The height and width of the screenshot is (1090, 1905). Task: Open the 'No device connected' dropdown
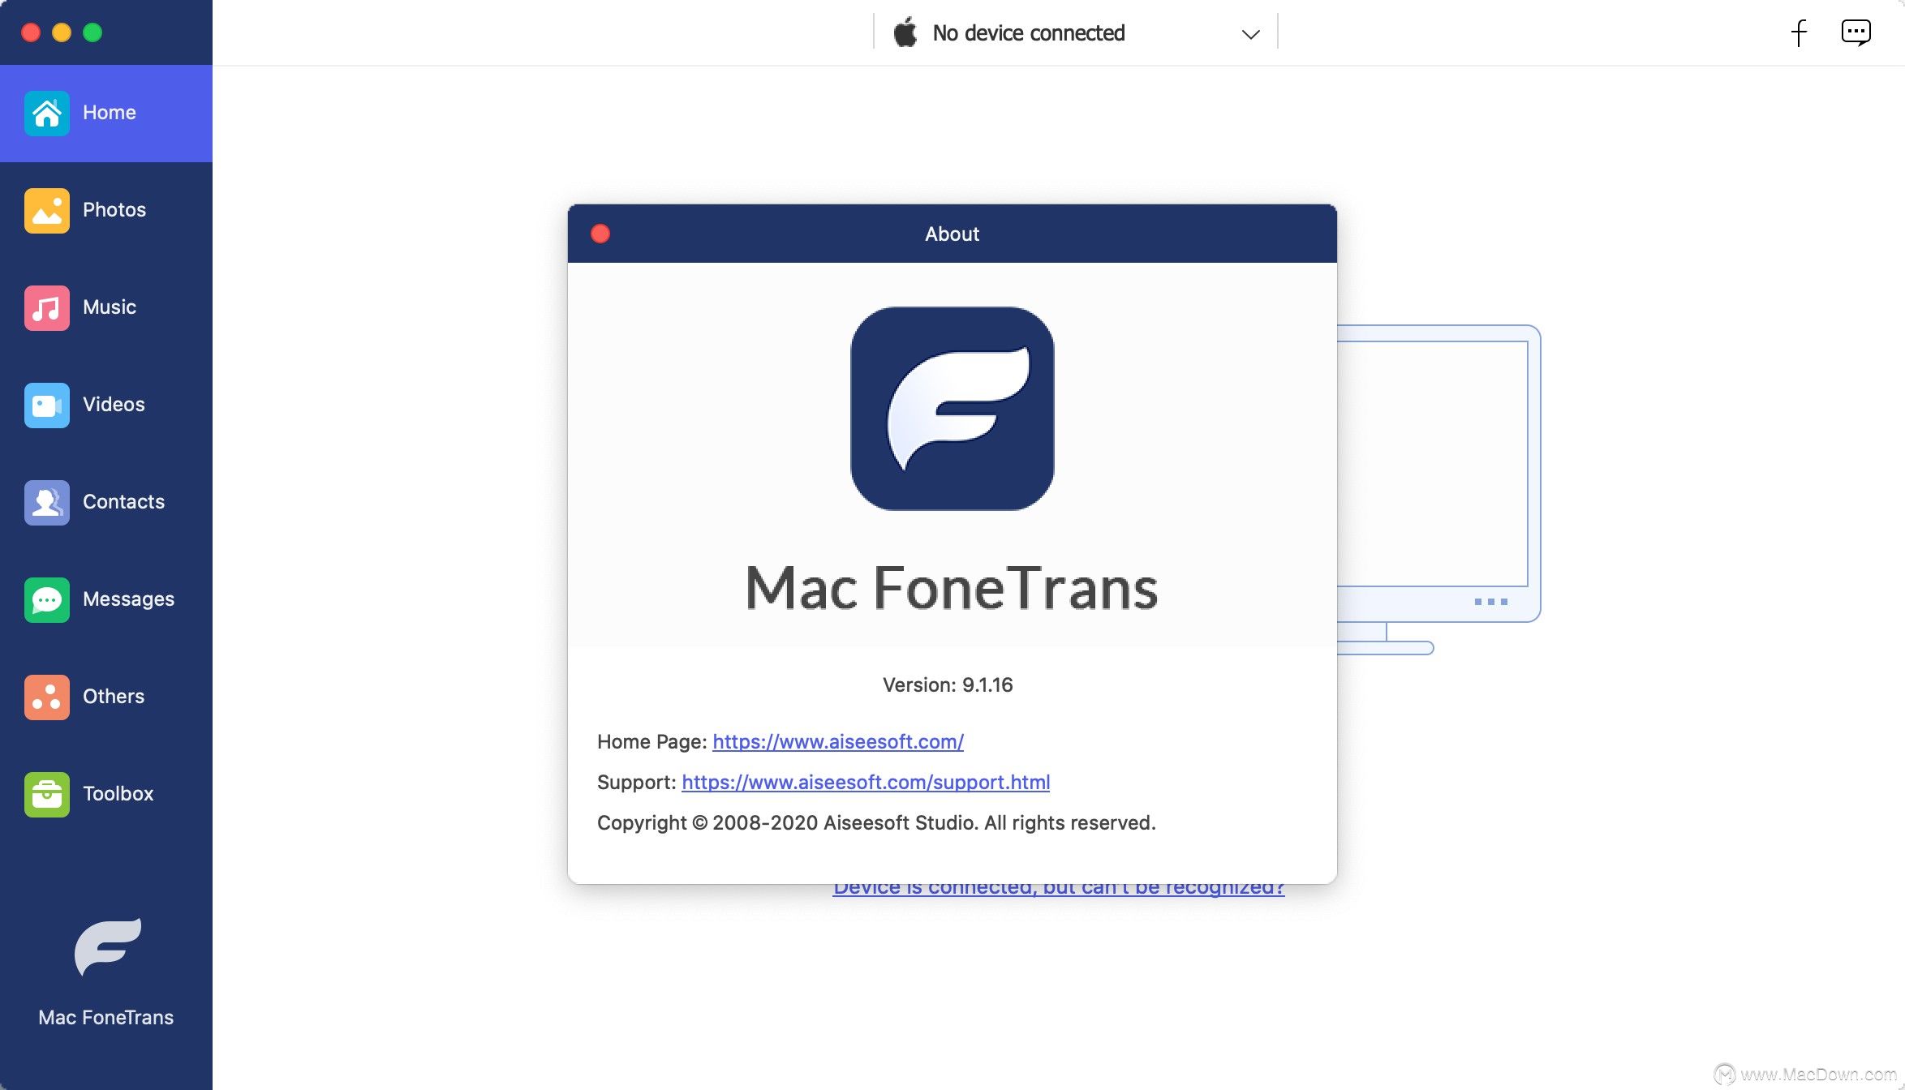click(1076, 32)
